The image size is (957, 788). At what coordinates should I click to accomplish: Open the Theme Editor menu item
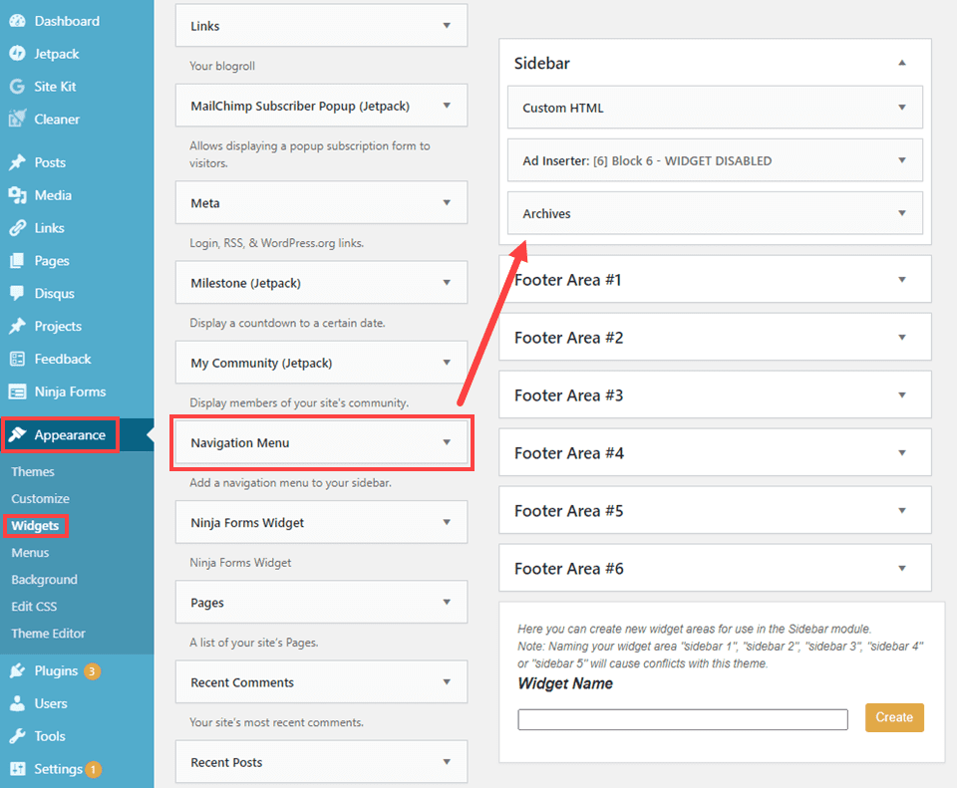pos(48,633)
